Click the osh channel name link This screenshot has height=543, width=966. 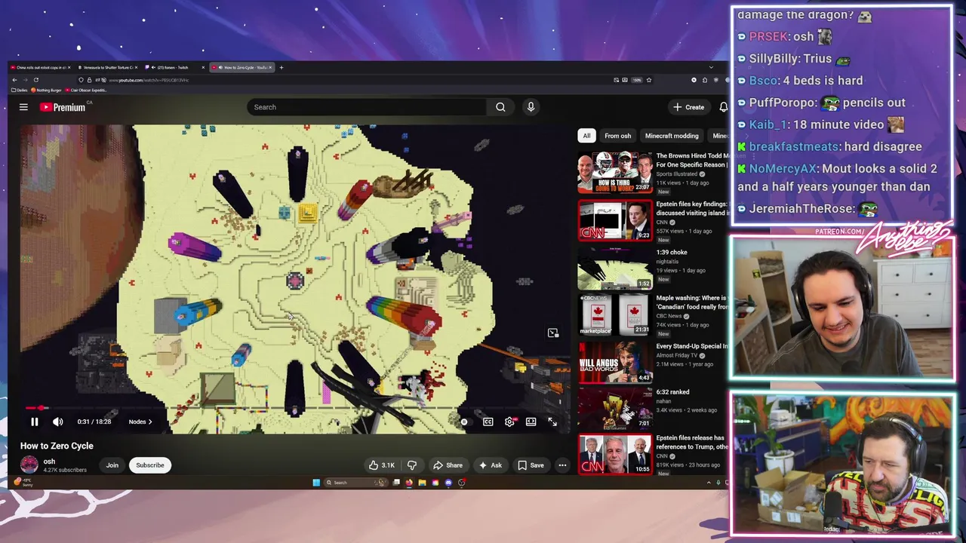49,462
